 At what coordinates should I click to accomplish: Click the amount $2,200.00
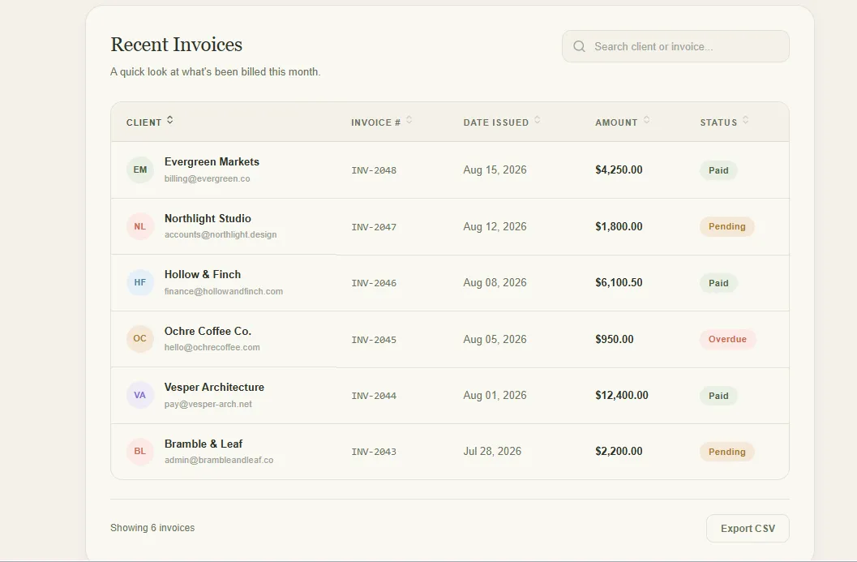click(619, 452)
